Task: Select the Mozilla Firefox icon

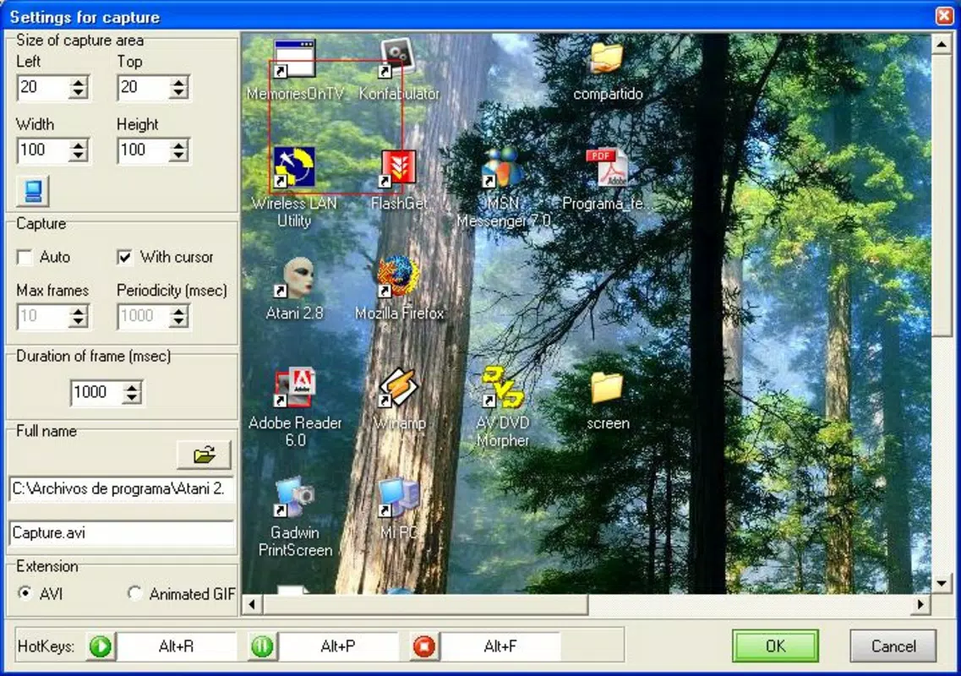Action: coord(398,278)
